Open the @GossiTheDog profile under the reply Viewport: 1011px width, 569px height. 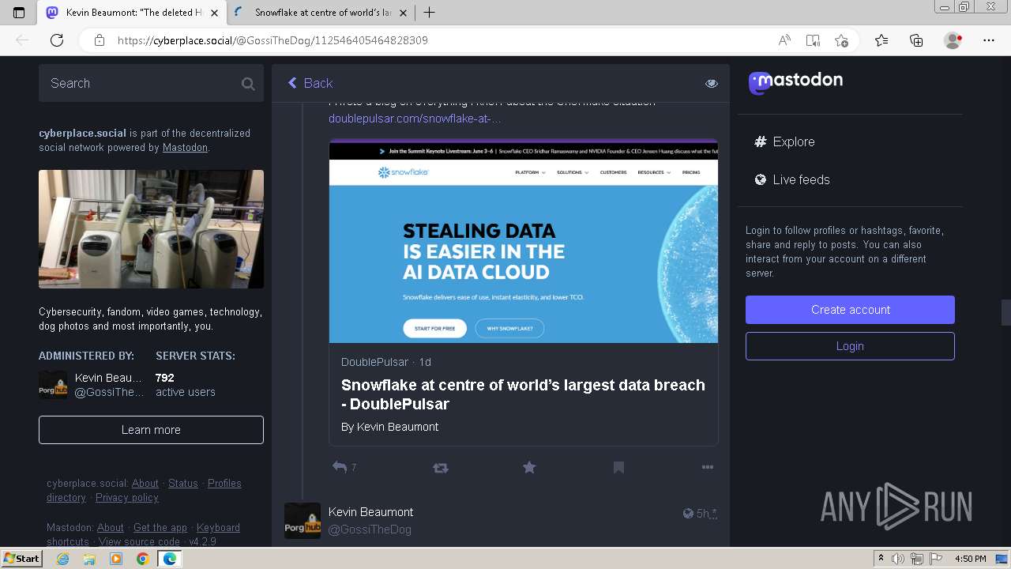pyautogui.click(x=370, y=529)
